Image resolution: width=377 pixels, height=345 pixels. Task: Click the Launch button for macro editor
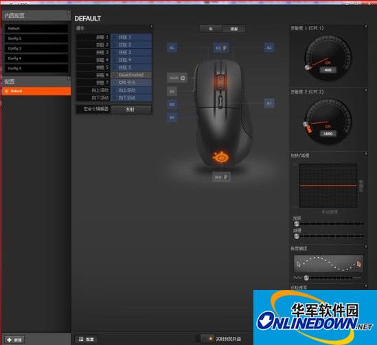pyautogui.click(x=131, y=109)
